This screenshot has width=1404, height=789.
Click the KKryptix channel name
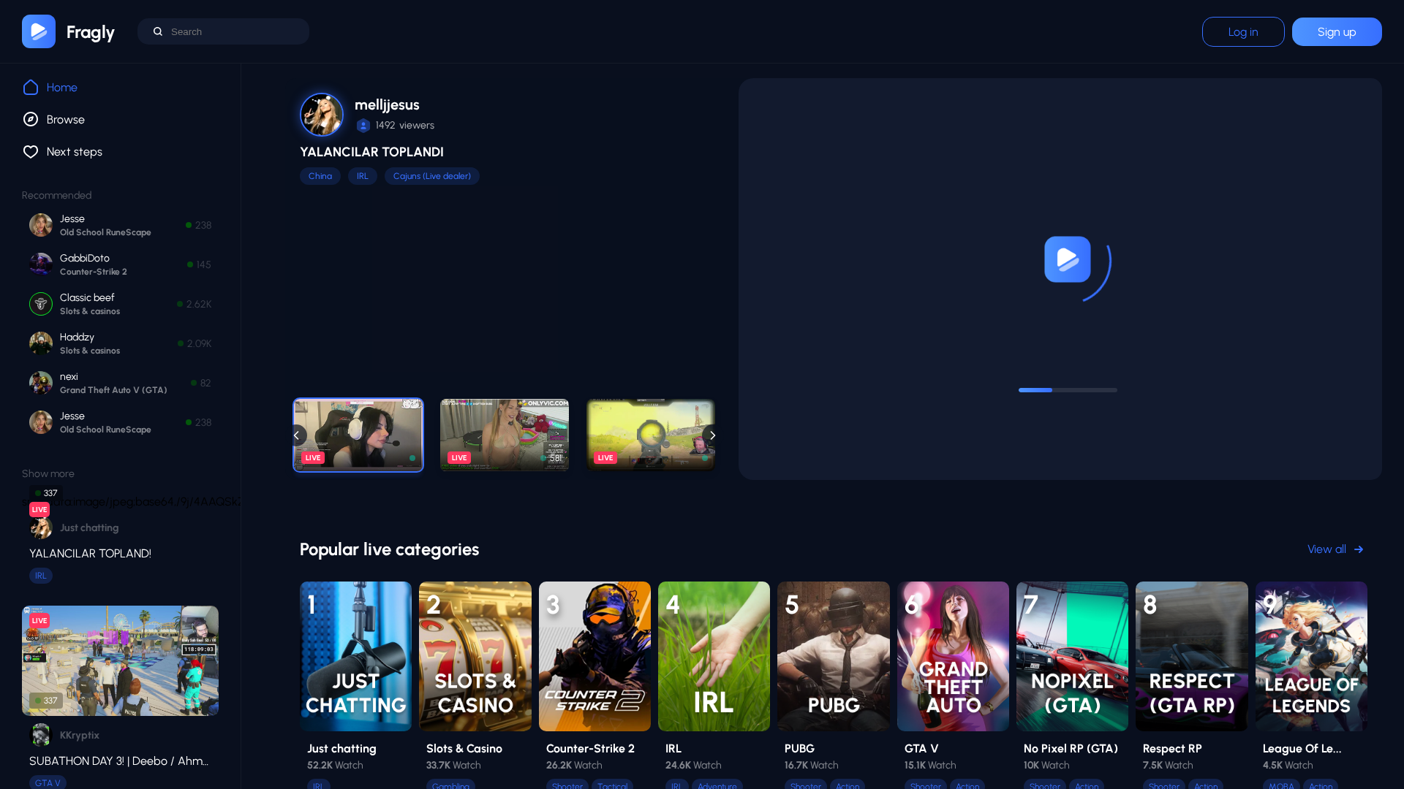click(80, 735)
